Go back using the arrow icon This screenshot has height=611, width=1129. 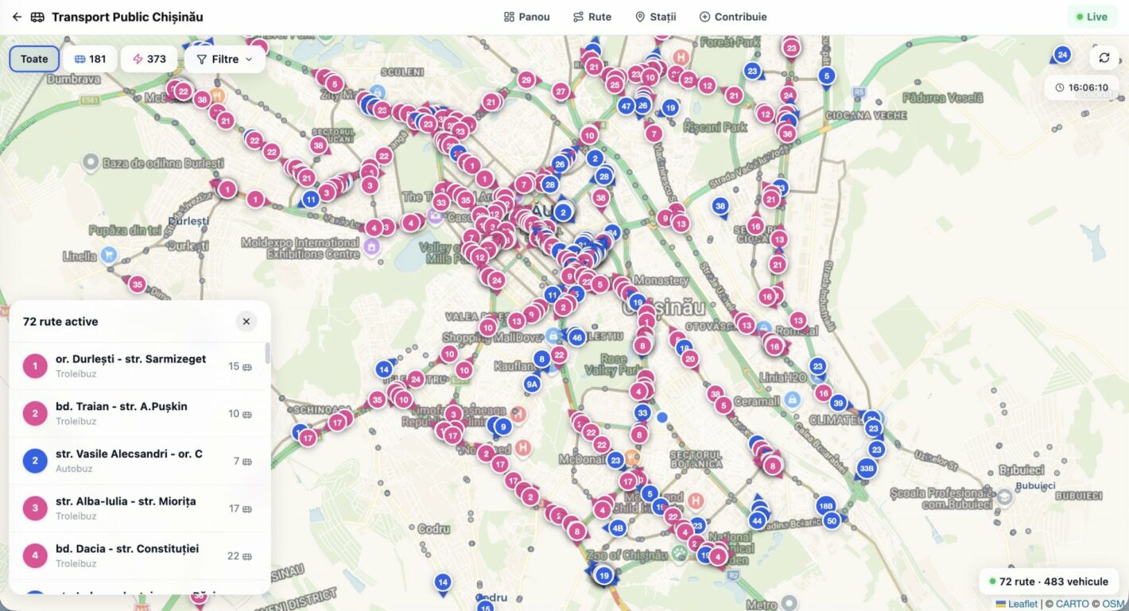17,17
